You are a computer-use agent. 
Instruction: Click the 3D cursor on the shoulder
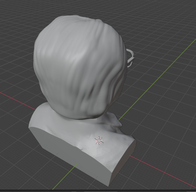99,141
